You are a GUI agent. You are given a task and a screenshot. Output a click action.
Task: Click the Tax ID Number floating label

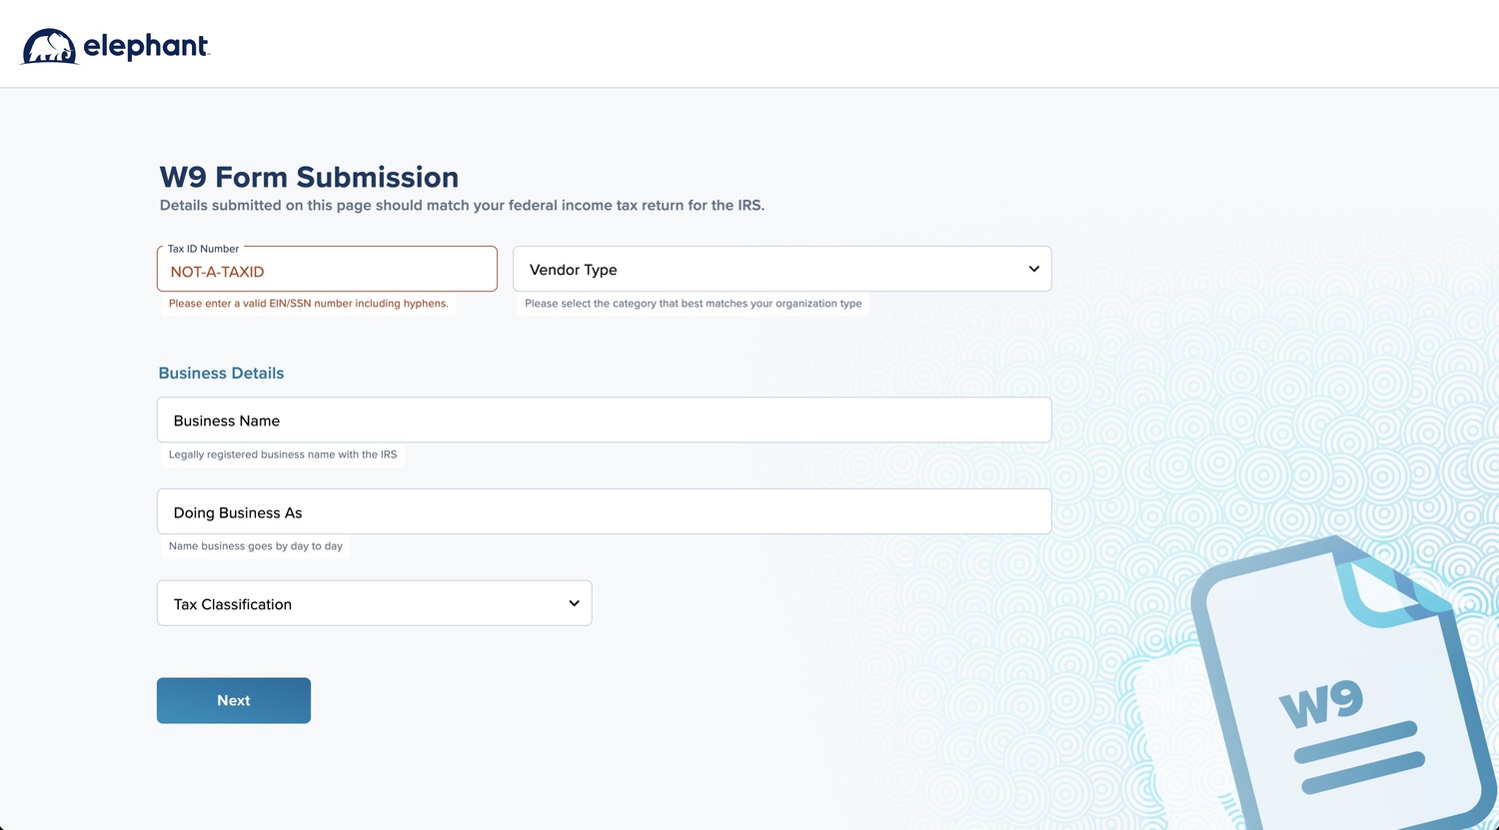203,249
